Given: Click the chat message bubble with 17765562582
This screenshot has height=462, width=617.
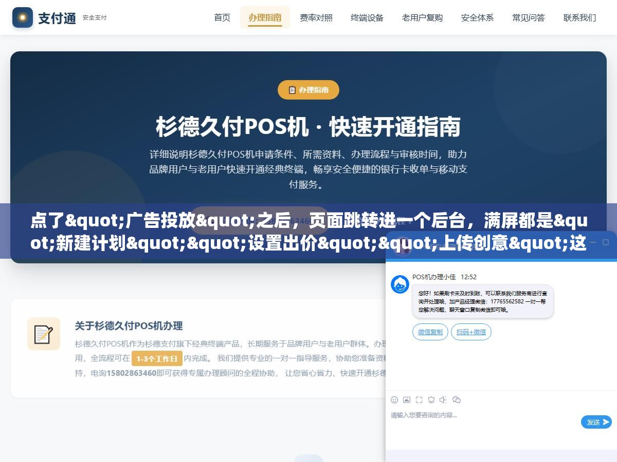Looking at the screenshot, I should 483,301.
